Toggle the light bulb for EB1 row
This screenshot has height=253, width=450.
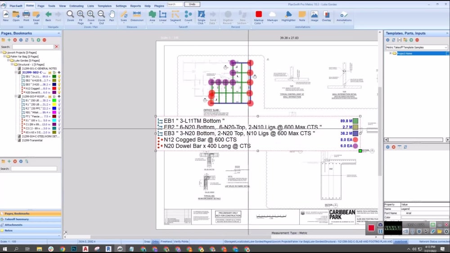59,76
